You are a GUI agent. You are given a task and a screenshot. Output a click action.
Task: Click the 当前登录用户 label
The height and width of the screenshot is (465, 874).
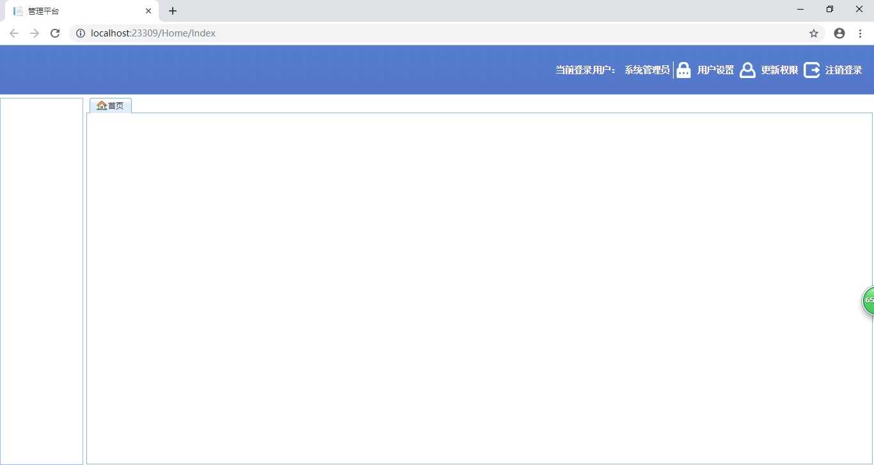coord(585,70)
